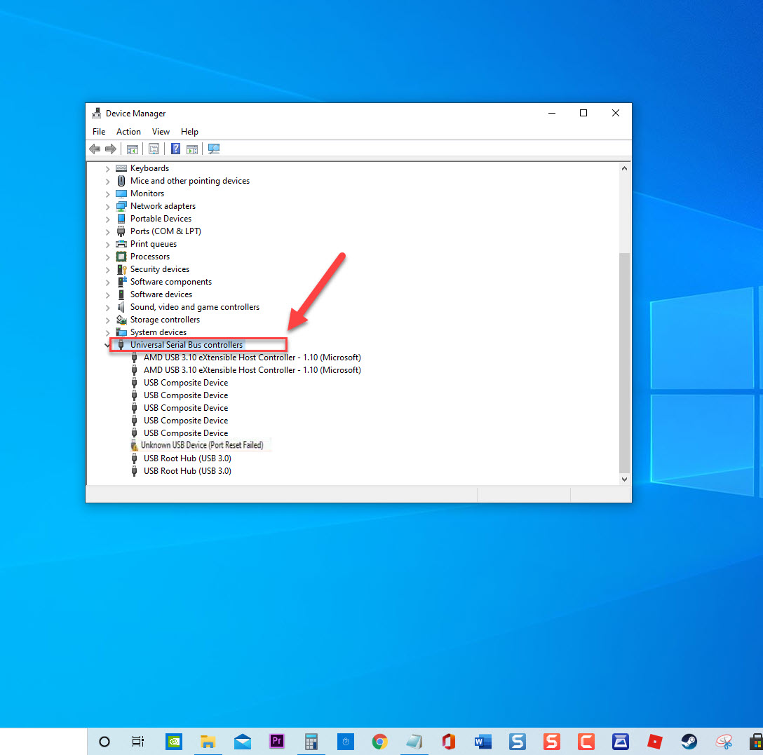Click the scrollbar down arrow in Device Manager

coord(624,479)
